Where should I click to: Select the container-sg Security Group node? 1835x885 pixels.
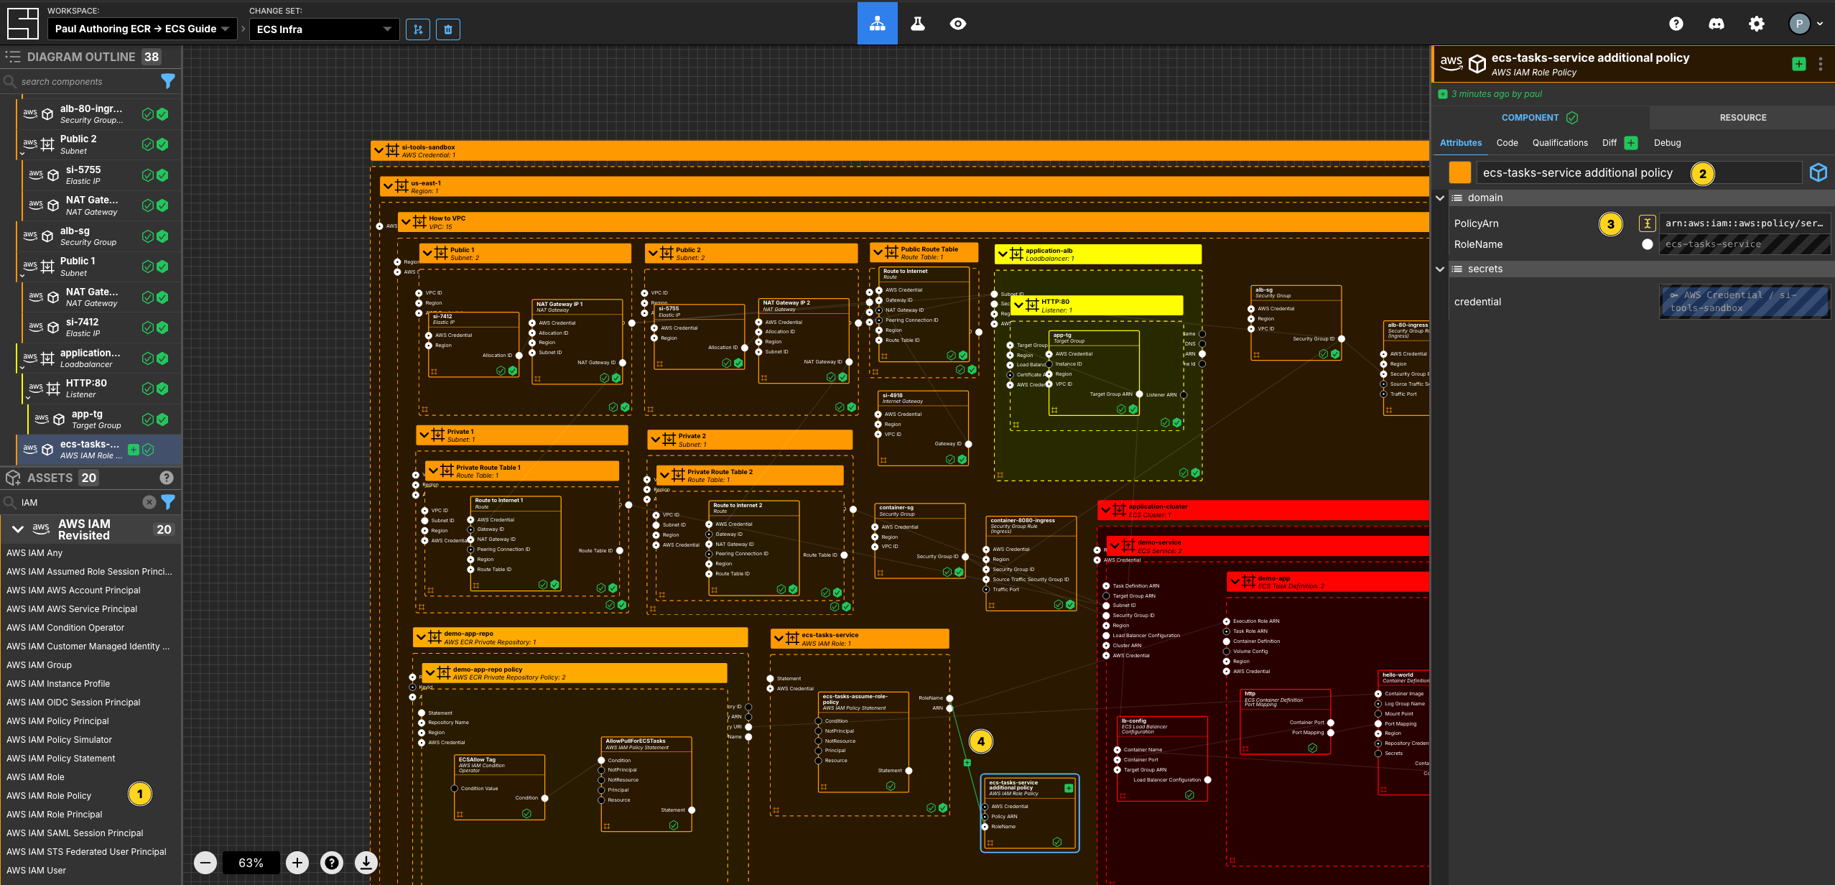point(920,541)
